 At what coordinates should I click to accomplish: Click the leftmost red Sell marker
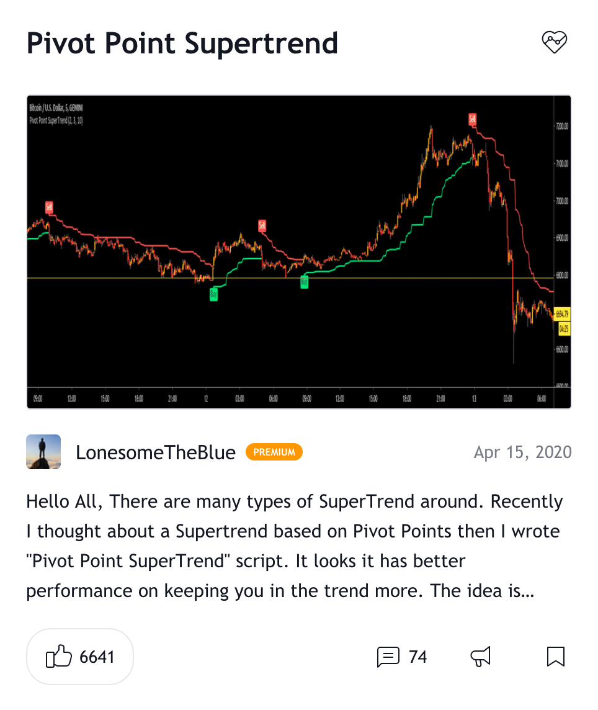pyautogui.click(x=49, y=207)
